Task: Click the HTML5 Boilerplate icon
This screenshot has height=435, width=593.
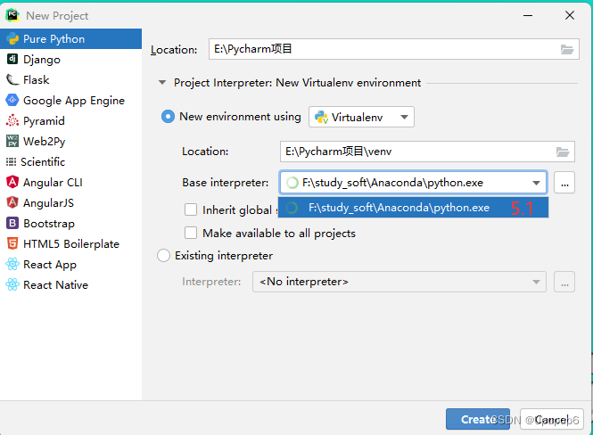Action: point(12,243)
